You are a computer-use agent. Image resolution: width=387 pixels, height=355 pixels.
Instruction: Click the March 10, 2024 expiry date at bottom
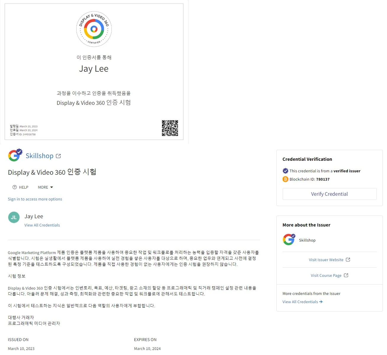click(x=147, y=348)
